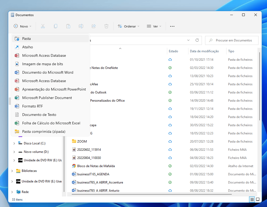Expand the Unidade de DVD RW (E:) Us node

pyautogui.click(x=14, y=160)
